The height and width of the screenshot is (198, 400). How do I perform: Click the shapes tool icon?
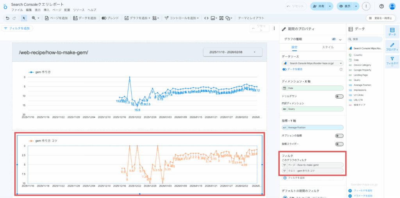point(228,18)
